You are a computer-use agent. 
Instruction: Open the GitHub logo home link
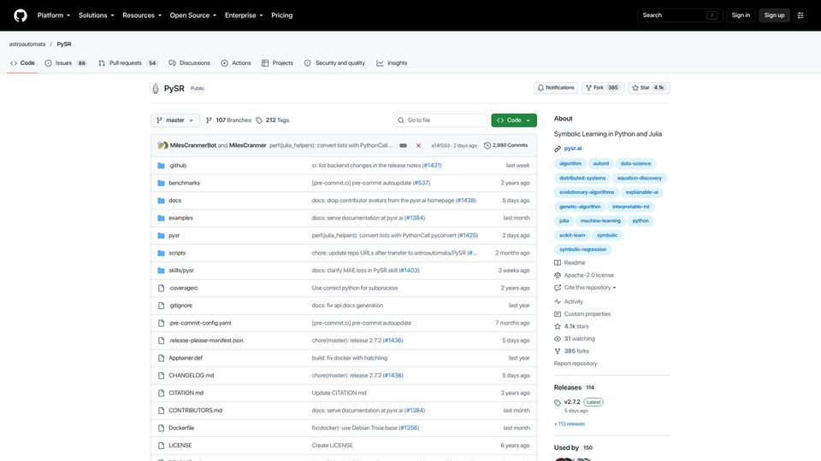21,15
